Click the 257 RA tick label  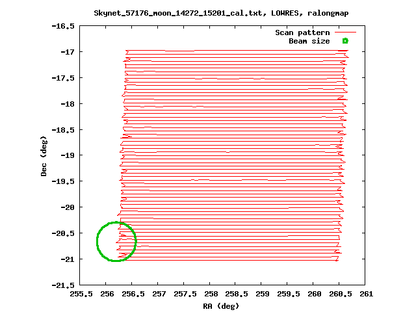pyautogui.click(x=159, y=294)
